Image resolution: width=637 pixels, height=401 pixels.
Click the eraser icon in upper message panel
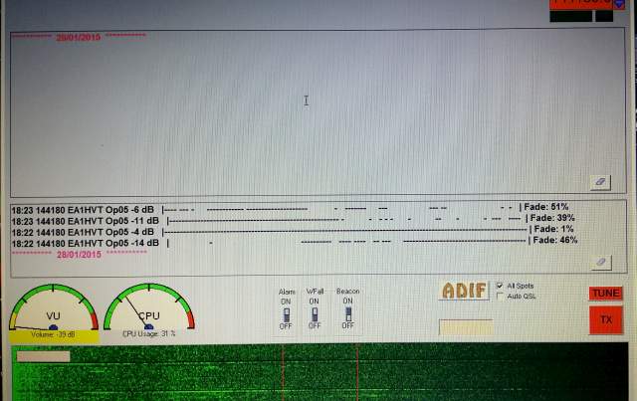click(599, 182)
